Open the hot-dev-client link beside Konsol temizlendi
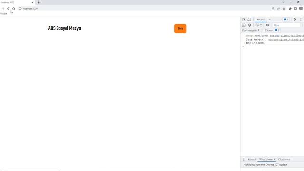The width and height of the screenshot is (304, 171). (287, 36)
